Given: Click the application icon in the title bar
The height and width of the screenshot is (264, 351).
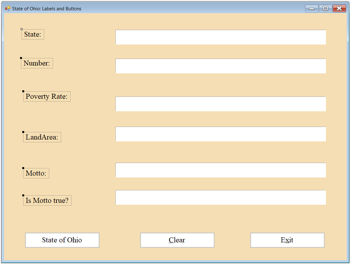Looking at the screenshot, I should click(x=8, y=8).
